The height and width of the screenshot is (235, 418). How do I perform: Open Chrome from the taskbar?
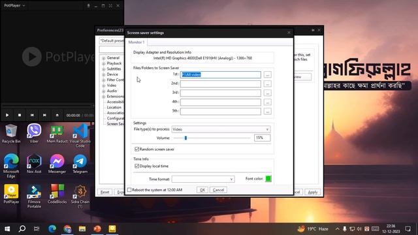pyautogui.click(x=67, y=229)
